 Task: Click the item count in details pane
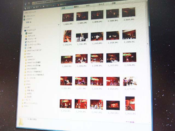(32, 119)
